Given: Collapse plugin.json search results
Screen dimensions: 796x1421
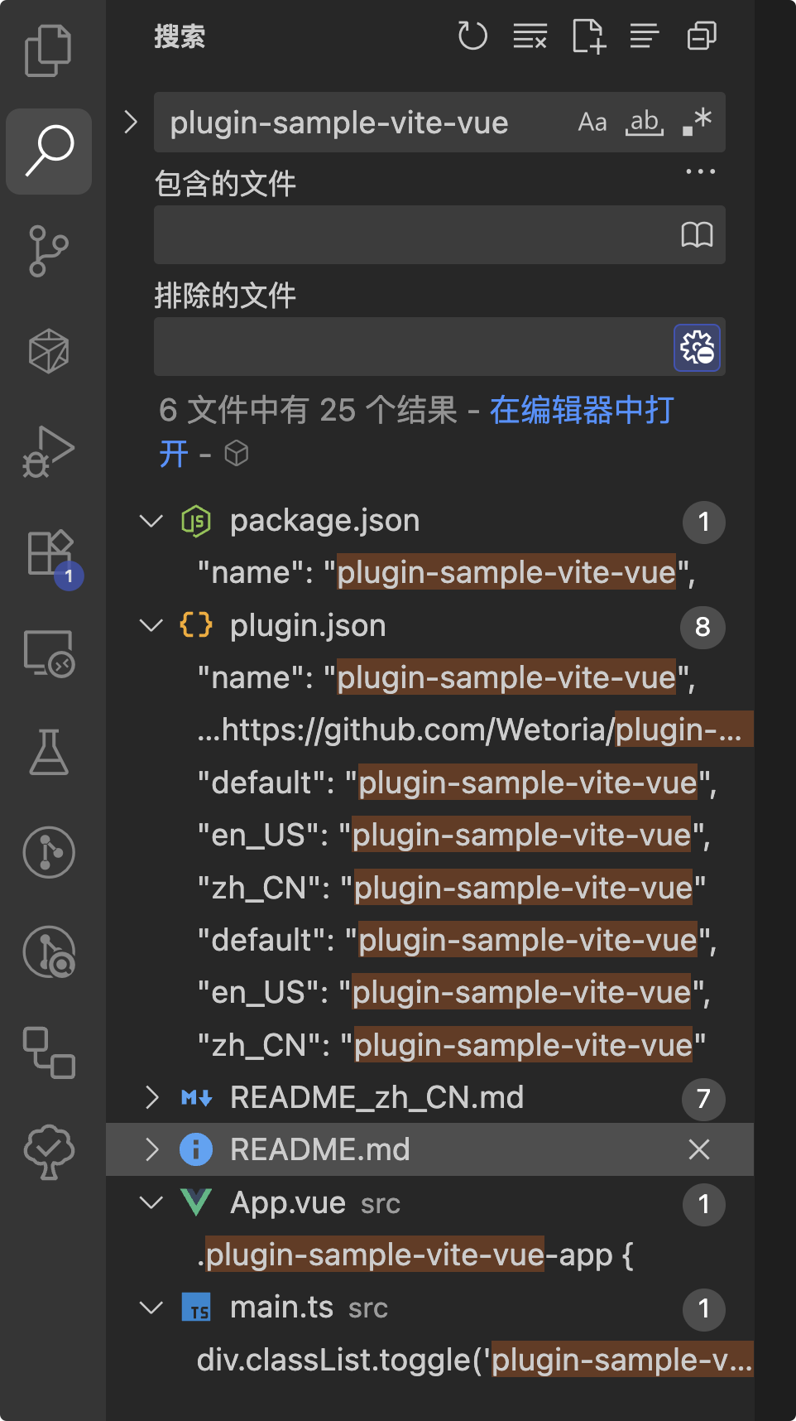Looking at the screenshot, I should 151,626.
